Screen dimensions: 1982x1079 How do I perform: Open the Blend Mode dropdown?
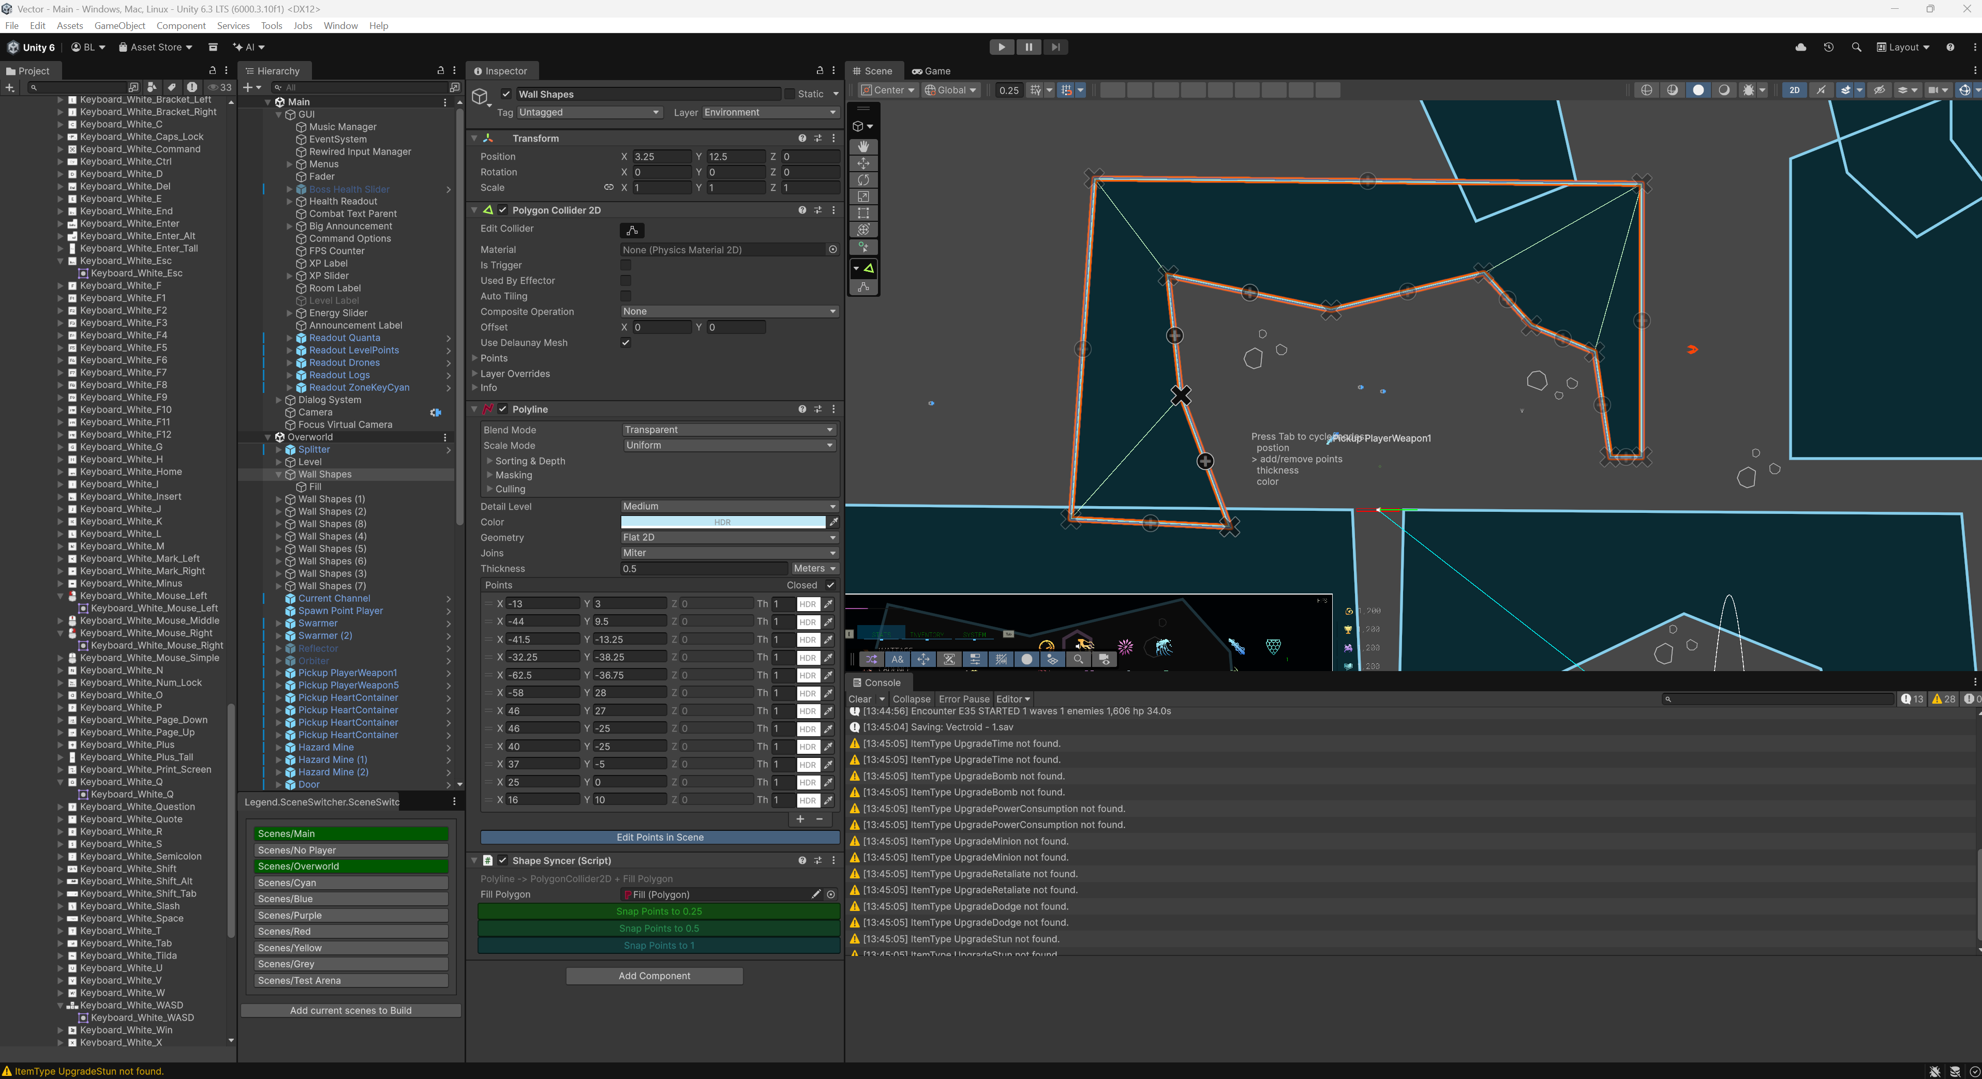click(x=728, y=430)
